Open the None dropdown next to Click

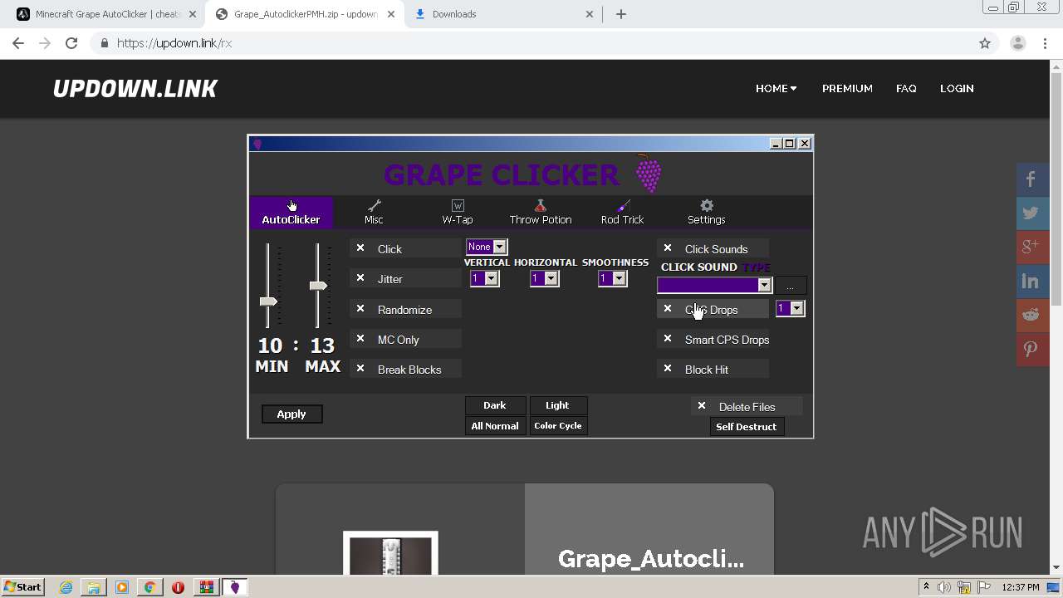[x=487, y=247]
